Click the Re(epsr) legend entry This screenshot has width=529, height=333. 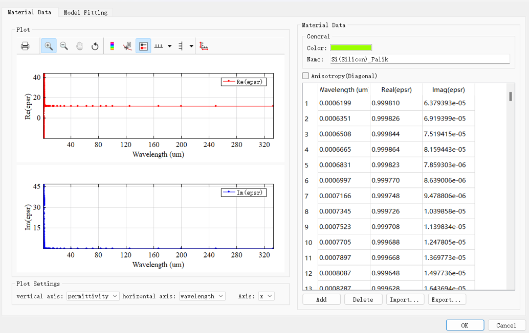tap(244, 82)
